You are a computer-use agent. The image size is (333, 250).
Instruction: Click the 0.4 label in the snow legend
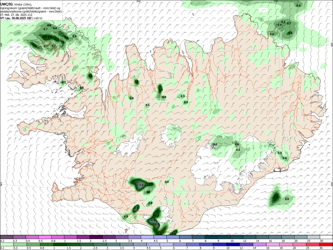[x=28, y=241]
